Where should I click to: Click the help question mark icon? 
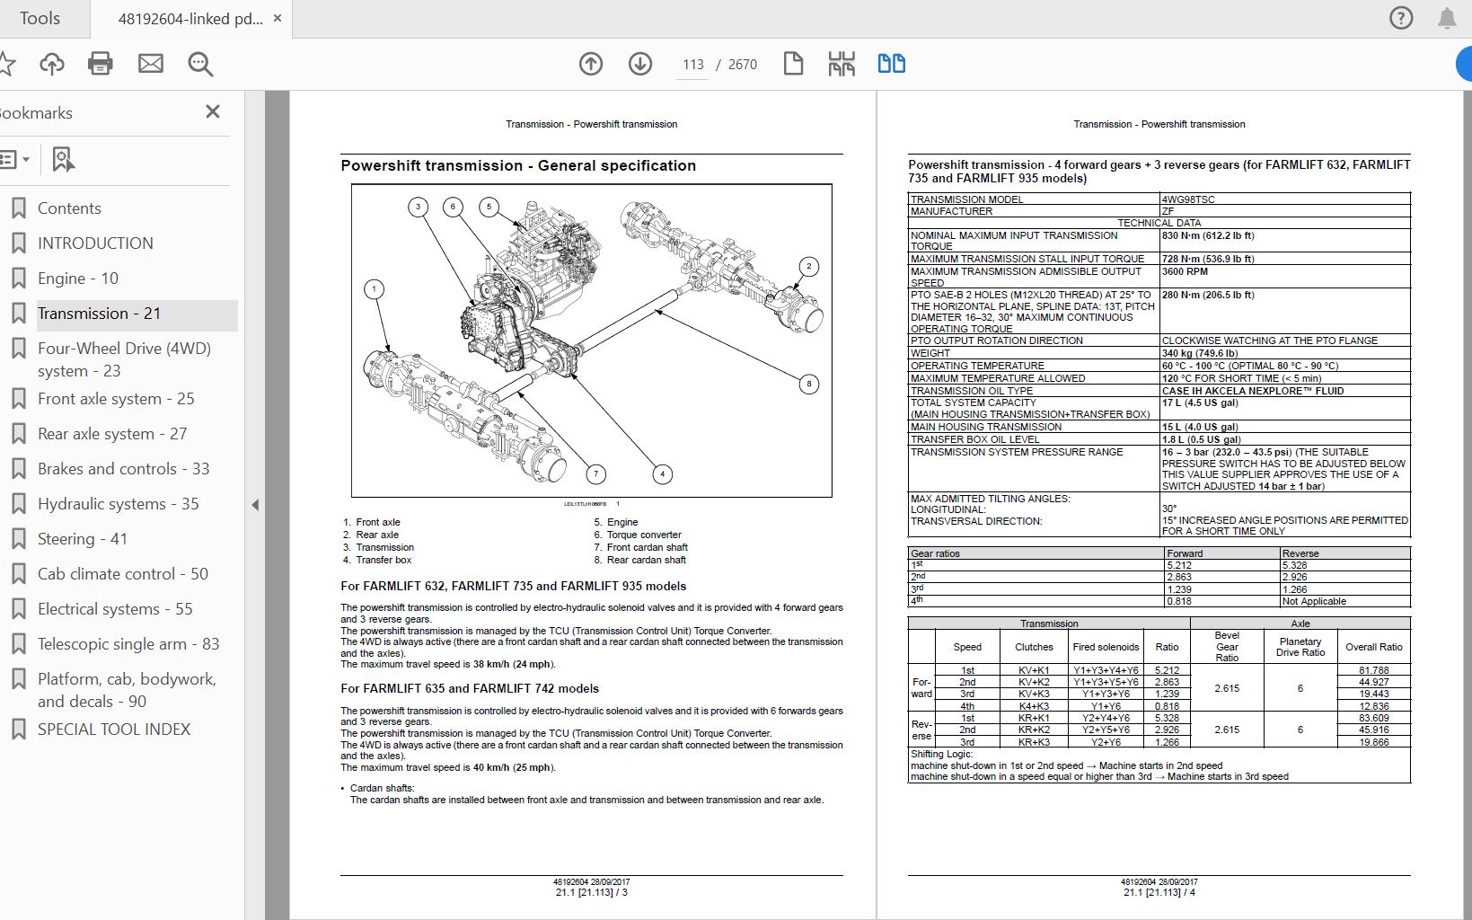tap(1401, 18)
